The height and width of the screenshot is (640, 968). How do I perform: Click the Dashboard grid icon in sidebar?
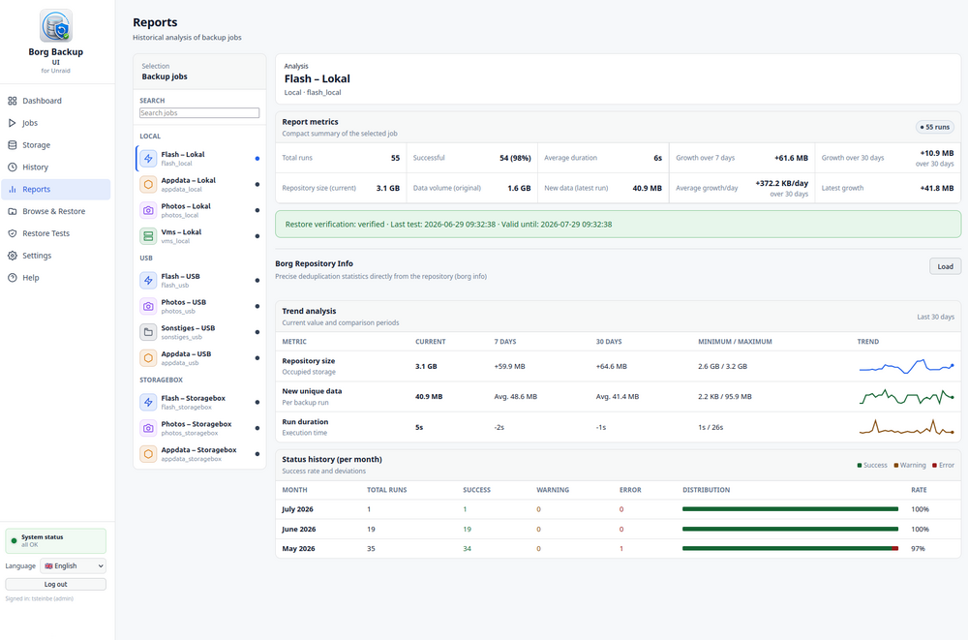[x=13, y=101]
